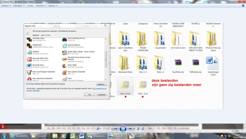Toggle 'Dit type bestand altijd' checkbox
246x139 pixels.
[27, 84]
